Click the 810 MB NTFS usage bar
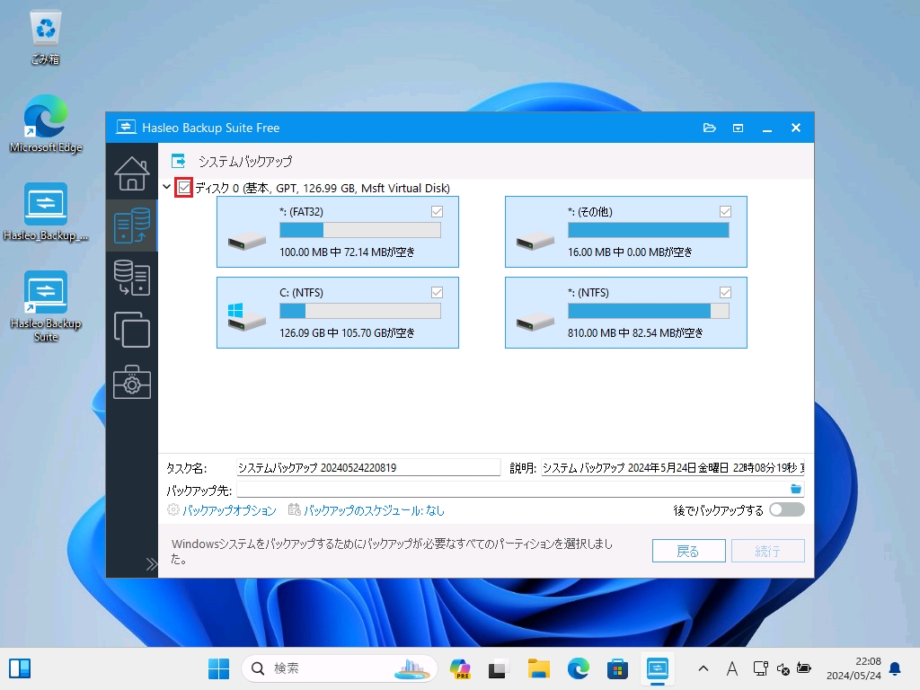Image resolution: width=920 pixels, height=690 pixels. [x=649, y=311]
